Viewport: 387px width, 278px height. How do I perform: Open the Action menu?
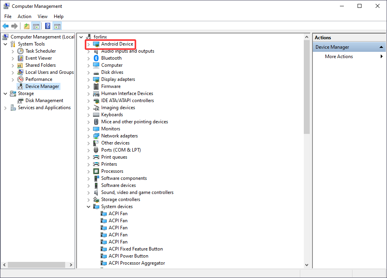(x=24, y=16)
